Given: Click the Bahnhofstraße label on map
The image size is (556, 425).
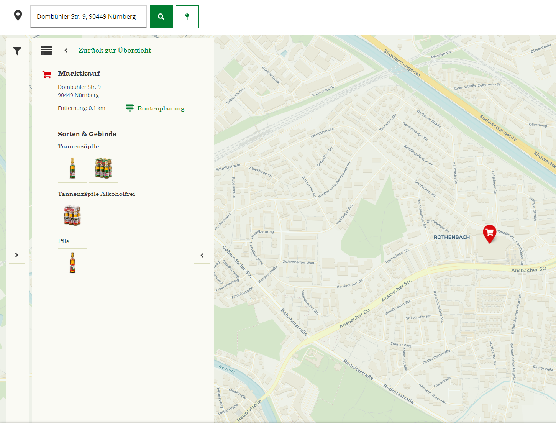Looking at the screenshot, I should (x=294, y=322).
